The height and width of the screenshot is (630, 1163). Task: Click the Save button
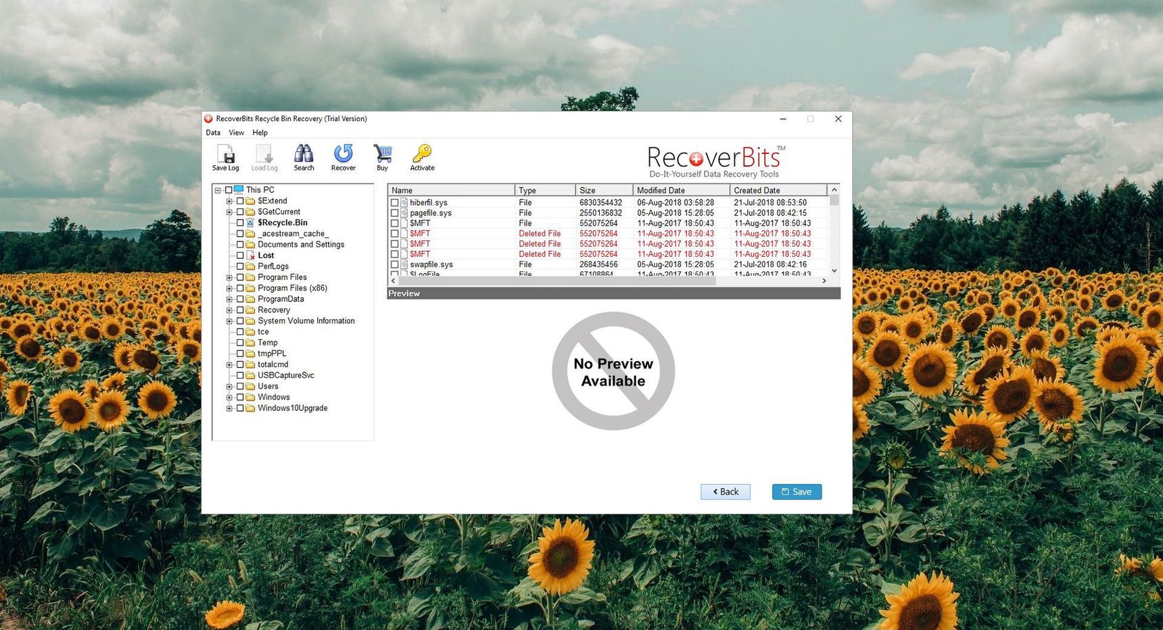coord(797,491)
